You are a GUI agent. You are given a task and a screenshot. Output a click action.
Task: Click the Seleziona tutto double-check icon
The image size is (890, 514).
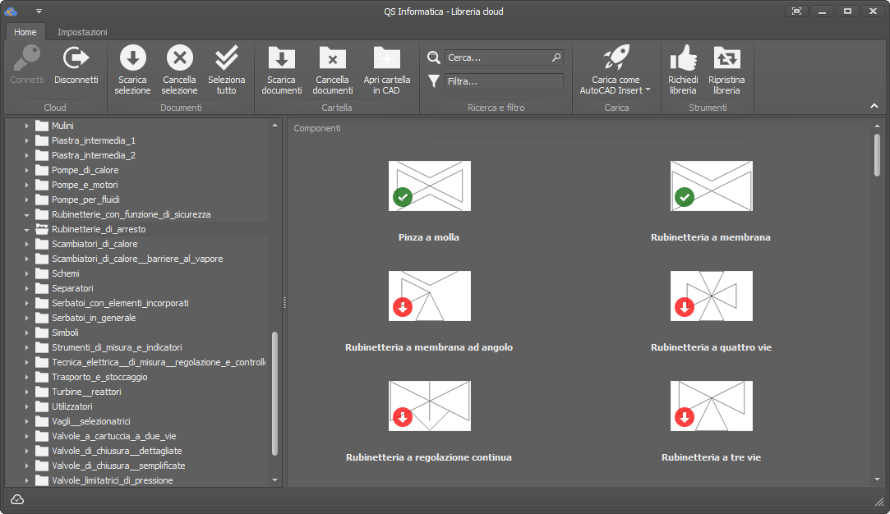coord(226,58)
